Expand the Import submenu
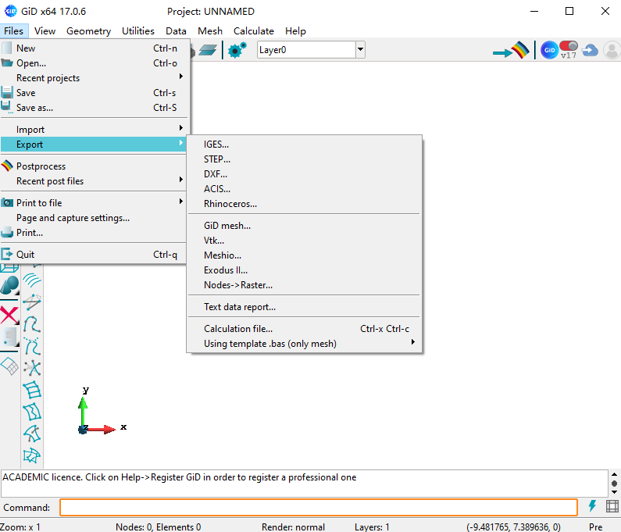 (94, 130)
